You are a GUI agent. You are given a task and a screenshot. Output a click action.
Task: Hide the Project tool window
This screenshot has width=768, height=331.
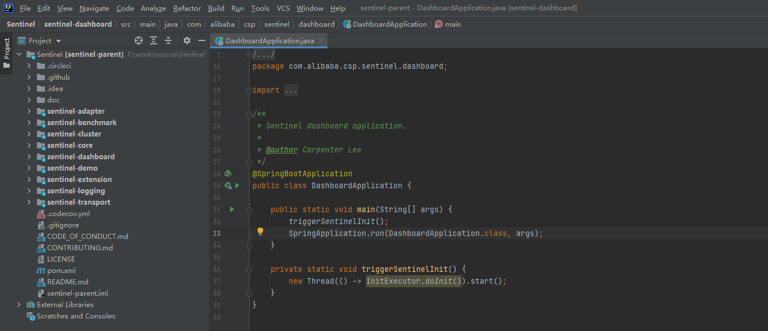tap(201, 40)
